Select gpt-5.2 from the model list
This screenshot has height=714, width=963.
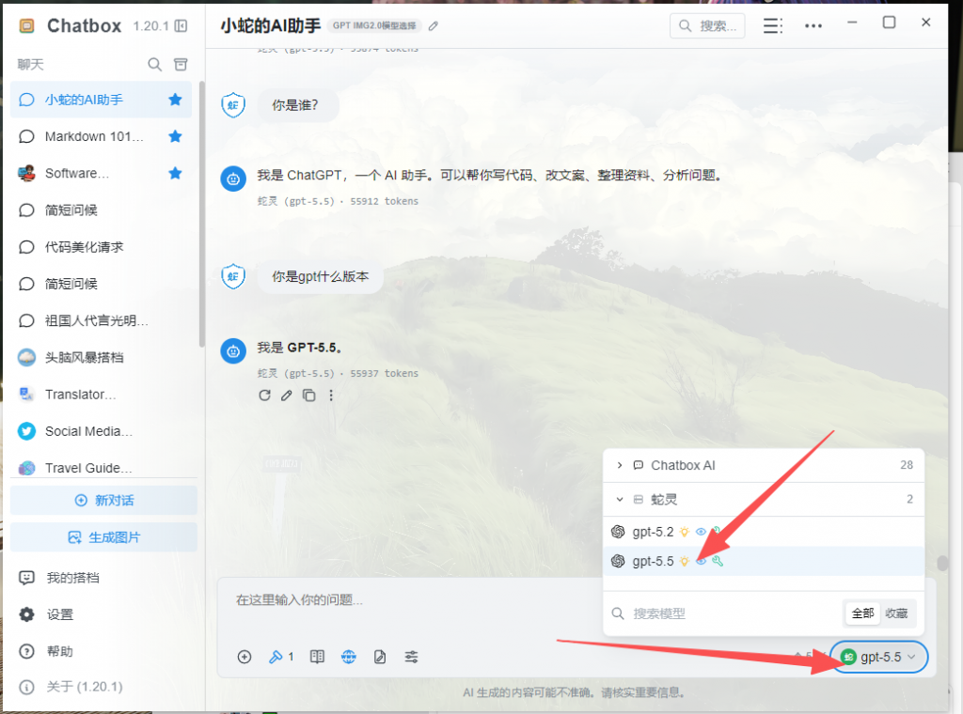pyautogui.click(x=653, y=532)
